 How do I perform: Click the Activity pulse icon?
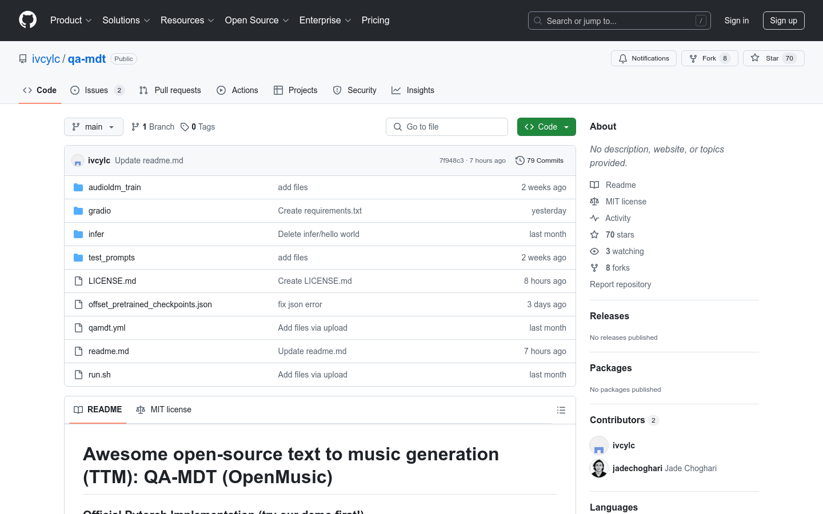point(594,218)
